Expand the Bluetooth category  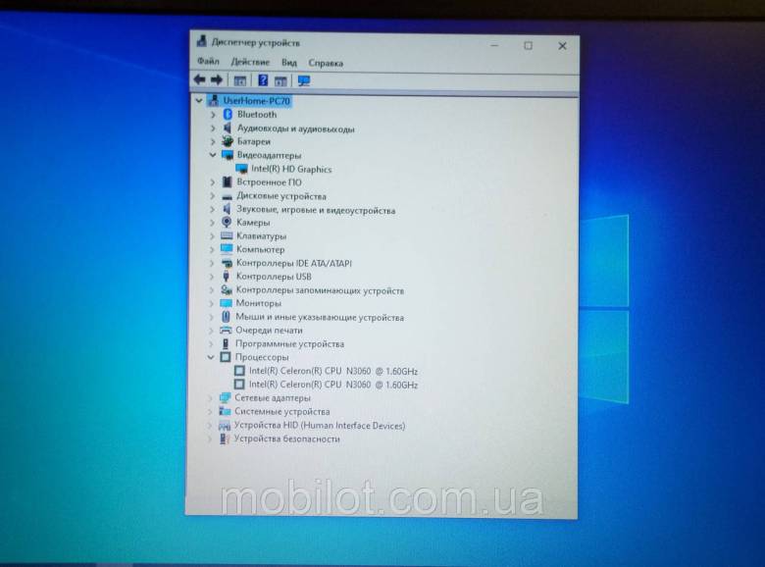(x=213, y=115)
